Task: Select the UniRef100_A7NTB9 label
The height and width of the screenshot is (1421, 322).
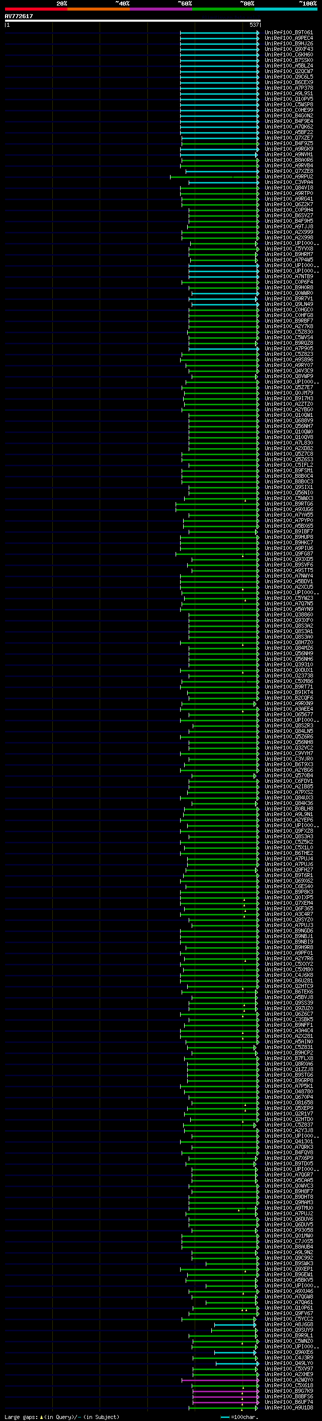Action: (289, 276)
